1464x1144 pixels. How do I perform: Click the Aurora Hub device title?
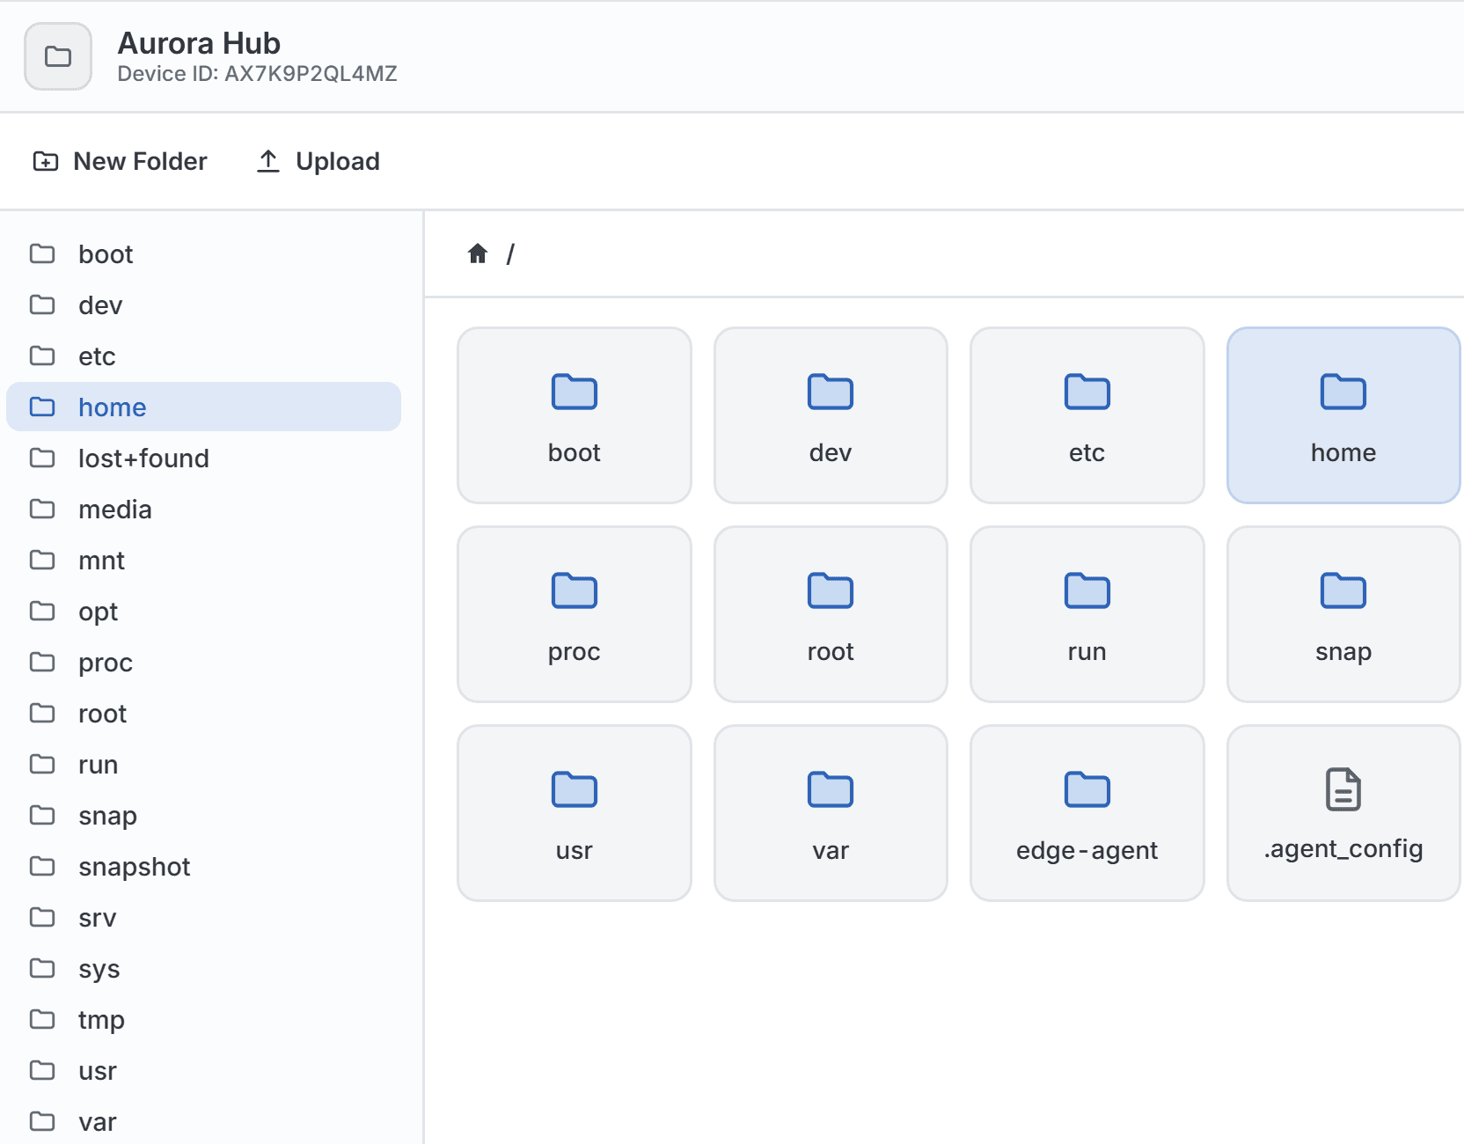199,43
